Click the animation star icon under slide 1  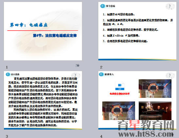(78, 66)
